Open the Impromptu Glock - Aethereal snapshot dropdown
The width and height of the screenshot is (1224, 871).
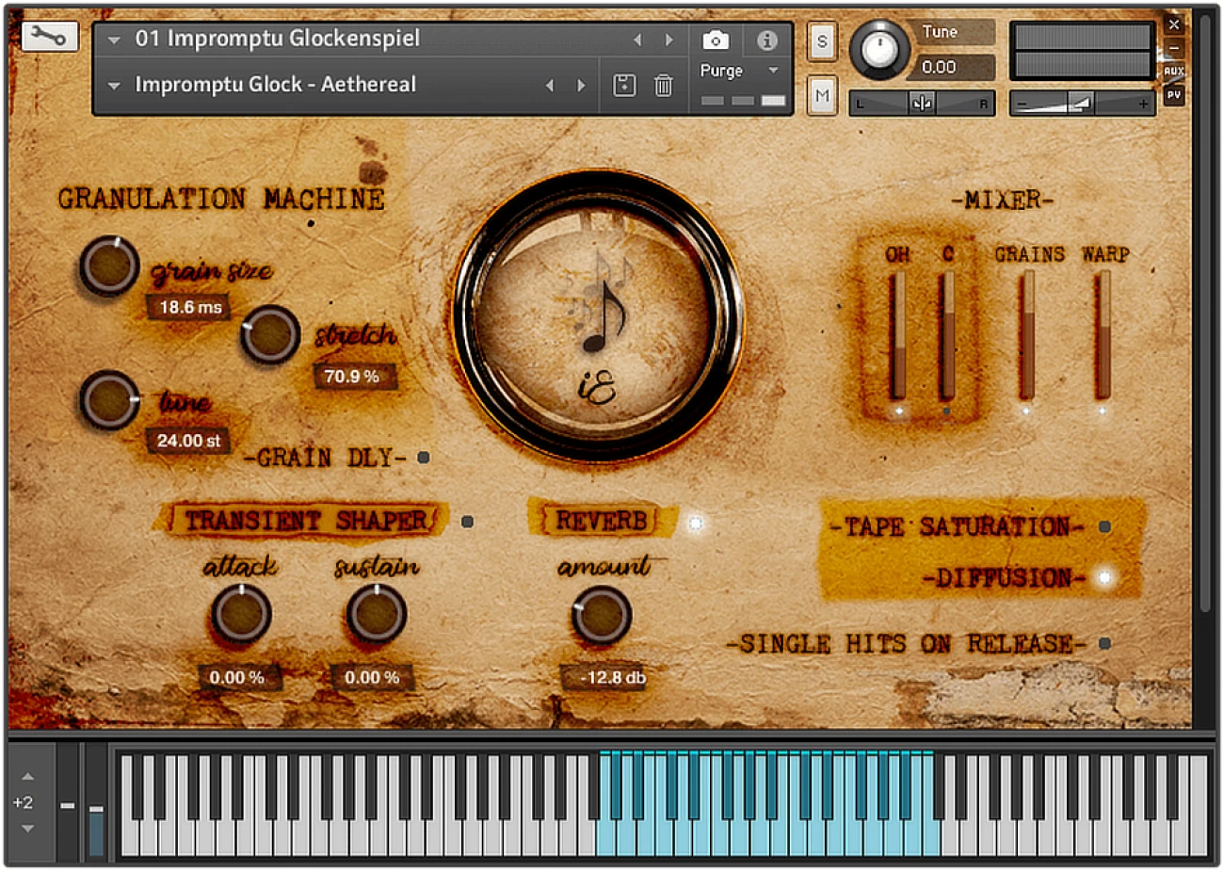pos(114,85)
